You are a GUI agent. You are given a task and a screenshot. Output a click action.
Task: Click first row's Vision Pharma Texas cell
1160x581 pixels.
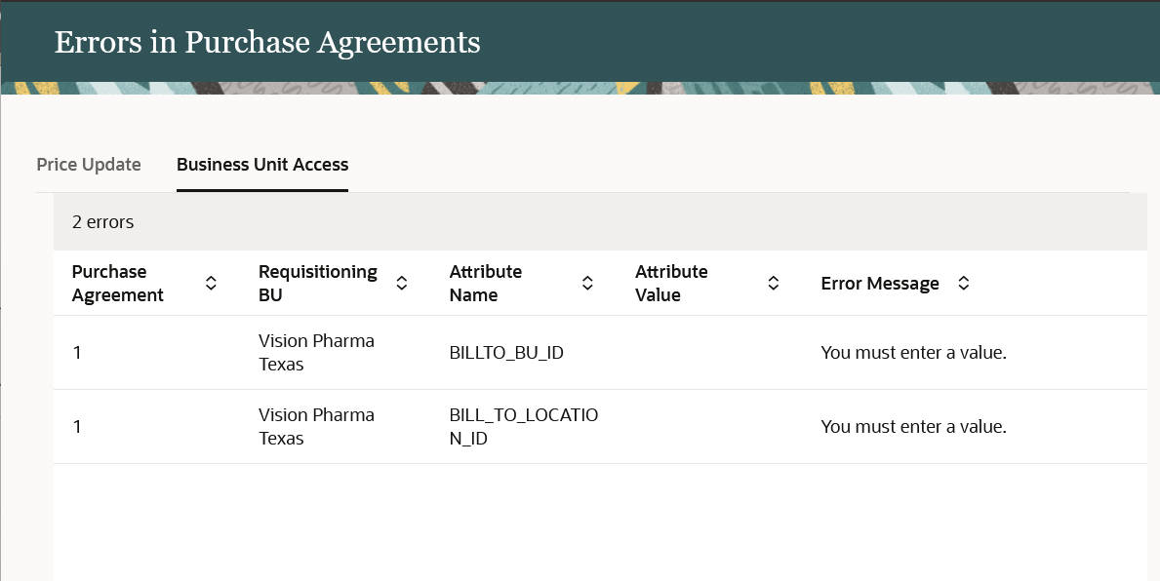tap(316, 353)
